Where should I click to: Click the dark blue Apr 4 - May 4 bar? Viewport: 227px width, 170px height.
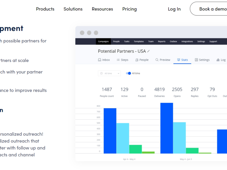pyautogui.click(x=110, y=131)
